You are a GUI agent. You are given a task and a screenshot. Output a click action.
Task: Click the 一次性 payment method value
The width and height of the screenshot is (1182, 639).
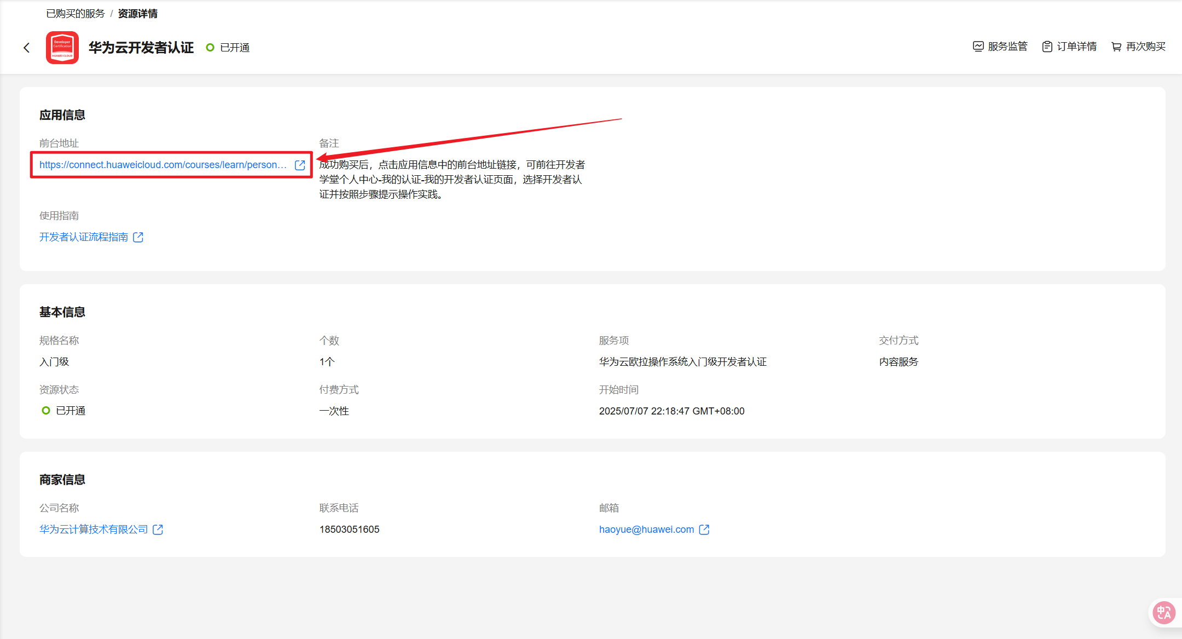(x=334, y=411)
